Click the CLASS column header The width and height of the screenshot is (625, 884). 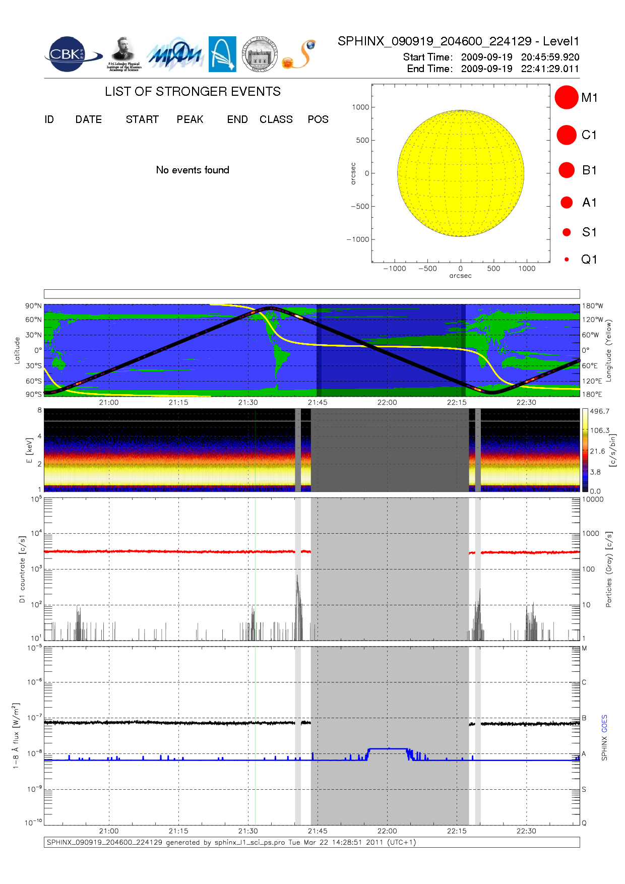tap(276, 119)
